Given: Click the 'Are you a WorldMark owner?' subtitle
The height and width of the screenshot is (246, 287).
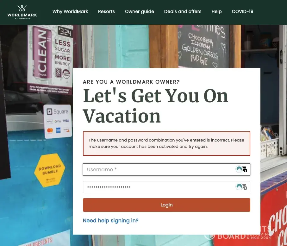Looking at the screenshot, I should point(131,82).
